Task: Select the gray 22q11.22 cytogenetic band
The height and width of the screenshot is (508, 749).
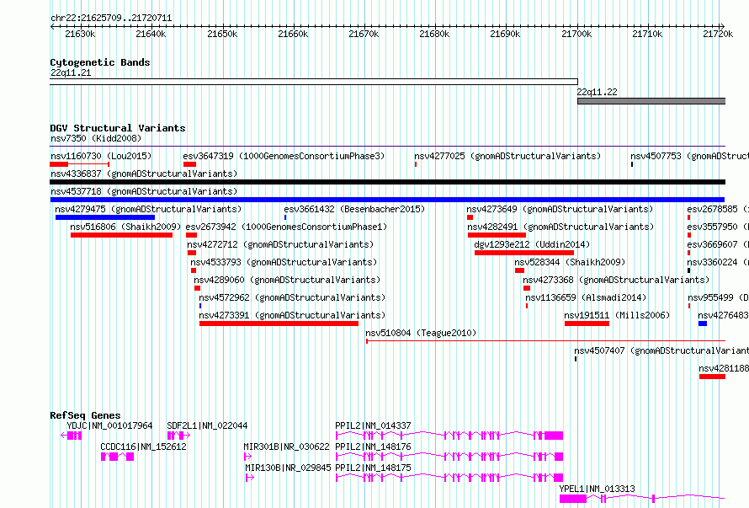Action: coord(651,101)
